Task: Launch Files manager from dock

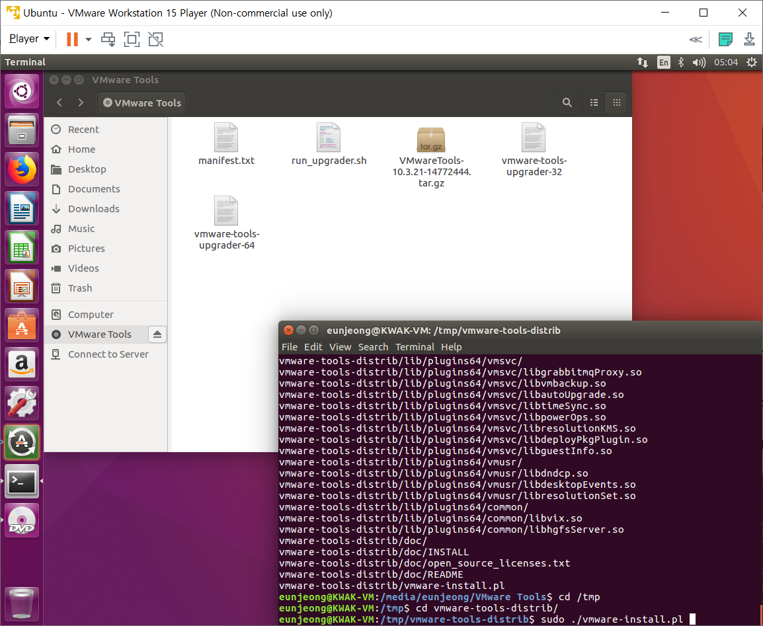Action: click(22, 130)
